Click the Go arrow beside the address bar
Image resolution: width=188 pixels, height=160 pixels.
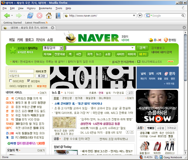(140, 15)
